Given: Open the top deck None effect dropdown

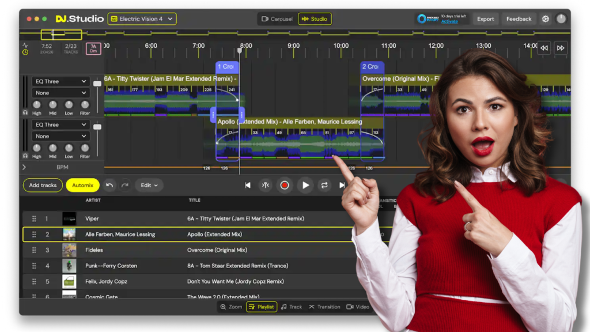Looking at the screenshot, I should tap(60, 93).
